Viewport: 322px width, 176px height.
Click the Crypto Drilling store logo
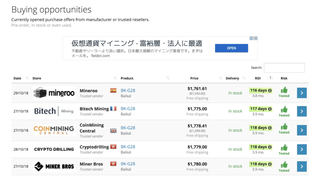(54, 149)
